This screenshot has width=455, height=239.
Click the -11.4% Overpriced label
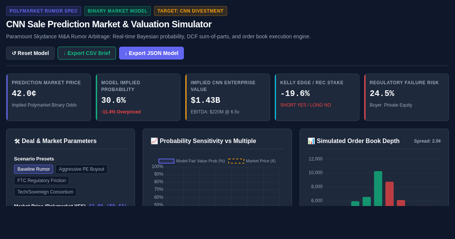pyautogui.click(x=121, y=112)
